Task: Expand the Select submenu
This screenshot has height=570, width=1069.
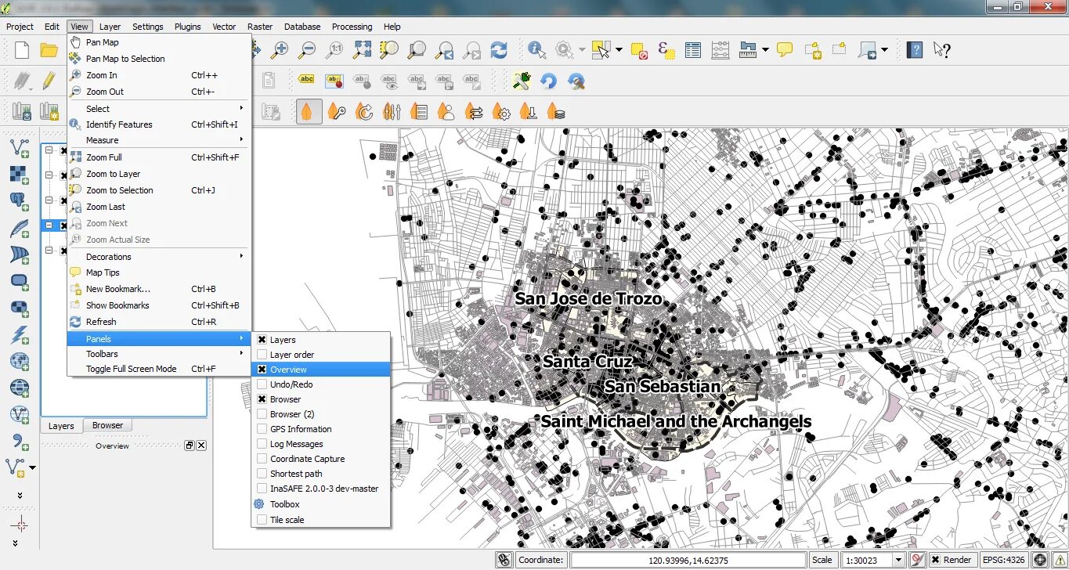Action: pos(159,109)
